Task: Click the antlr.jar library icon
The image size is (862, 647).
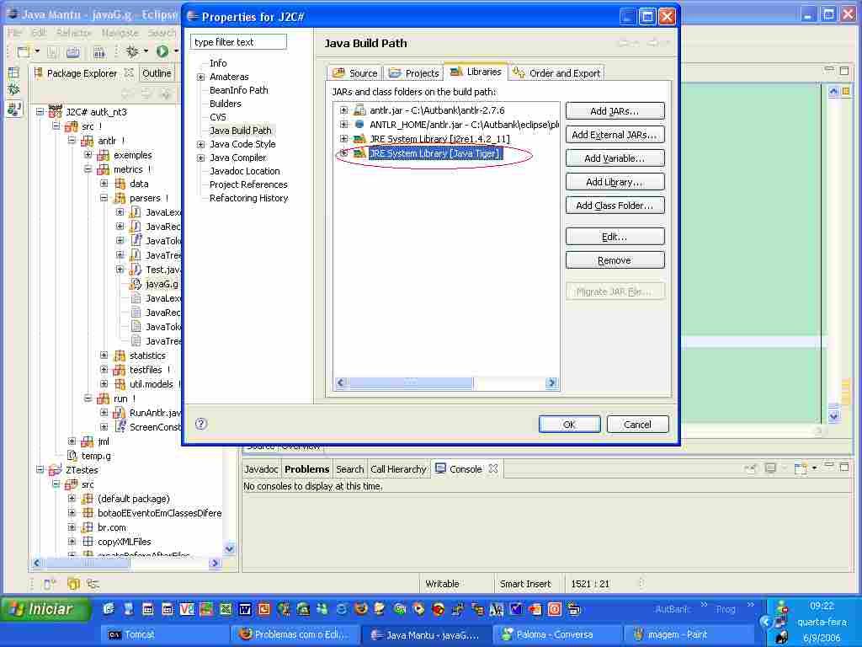Action: tap(360, 110)
